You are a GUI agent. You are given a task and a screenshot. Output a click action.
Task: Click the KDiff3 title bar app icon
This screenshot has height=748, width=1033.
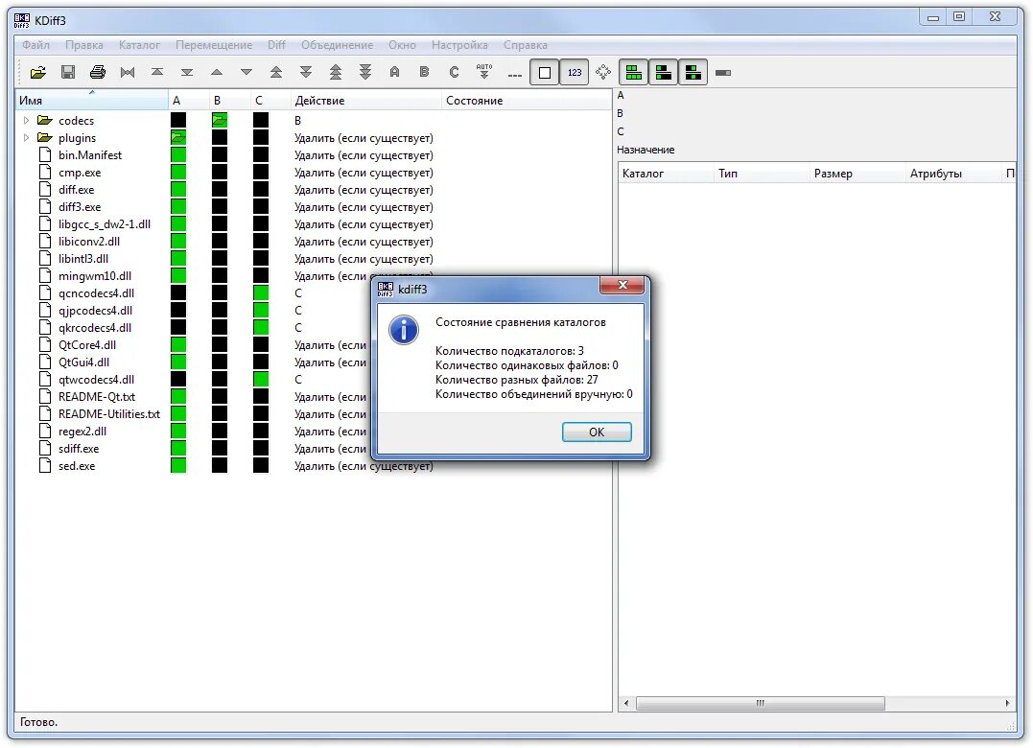coord(22,20)
